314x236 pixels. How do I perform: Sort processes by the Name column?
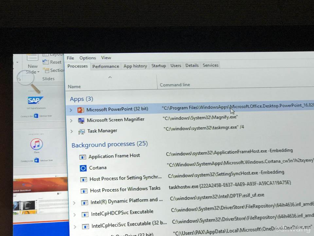click(74, 87)
